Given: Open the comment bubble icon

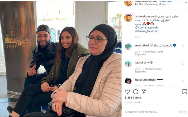Looking at the screenshot, I should 136,92.
